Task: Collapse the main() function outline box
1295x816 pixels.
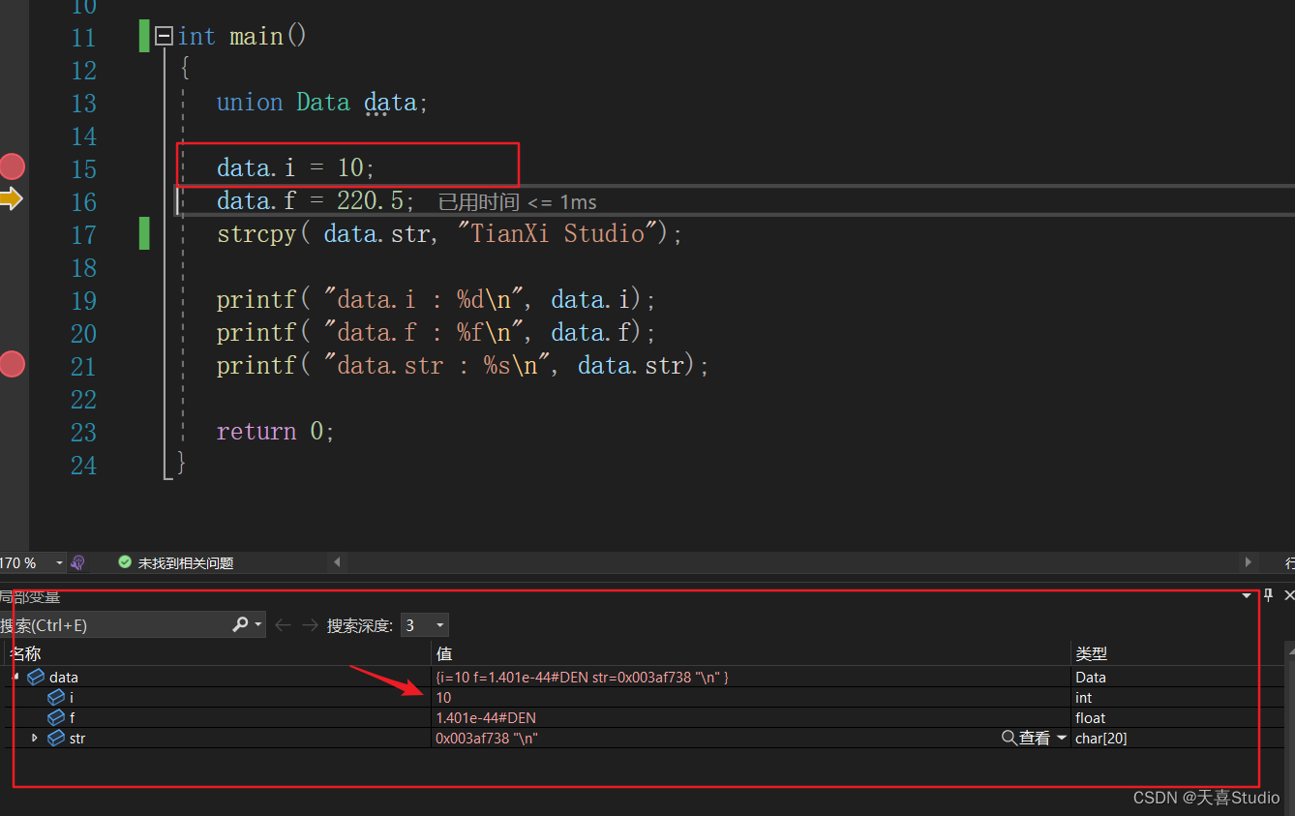Action: 164,37
